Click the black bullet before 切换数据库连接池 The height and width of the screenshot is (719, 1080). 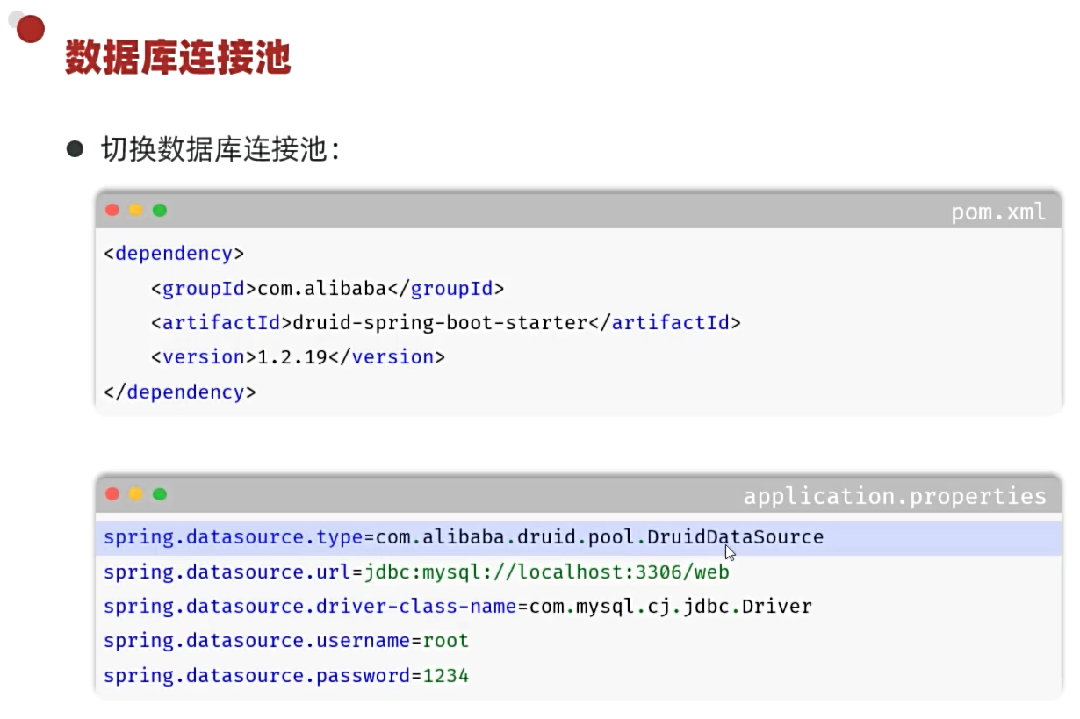click(x=75, y=148)
